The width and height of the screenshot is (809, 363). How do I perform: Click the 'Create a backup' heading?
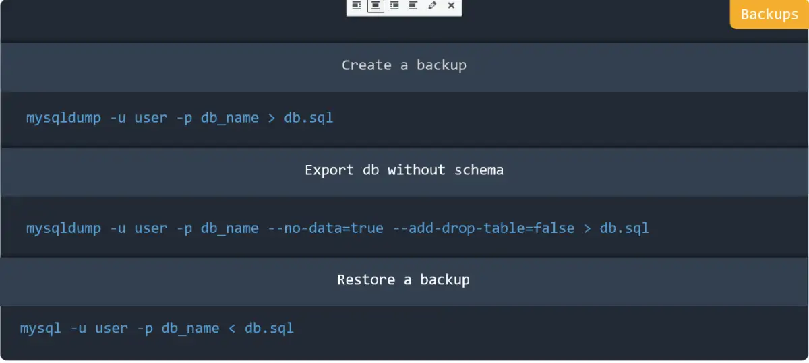(404, 65)
